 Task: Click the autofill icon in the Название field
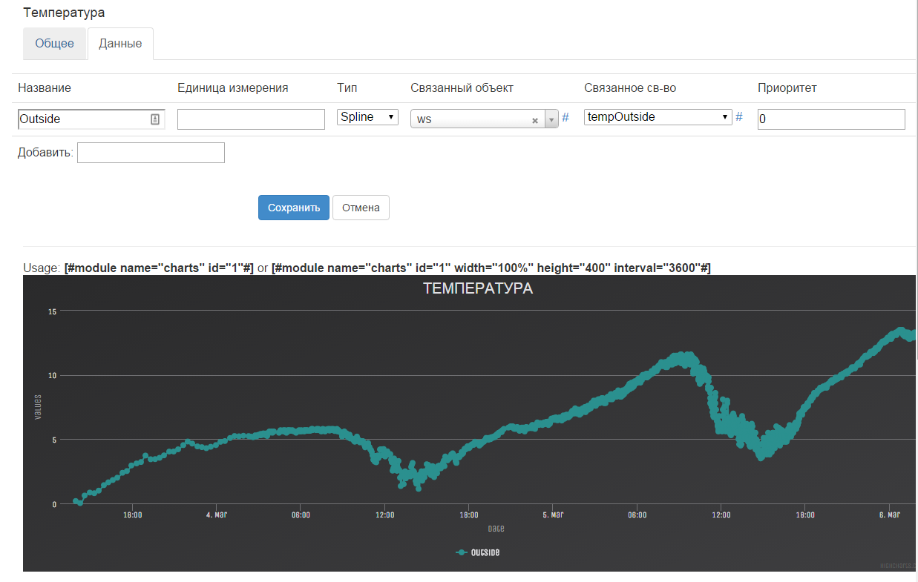click(x=155, y=119)
